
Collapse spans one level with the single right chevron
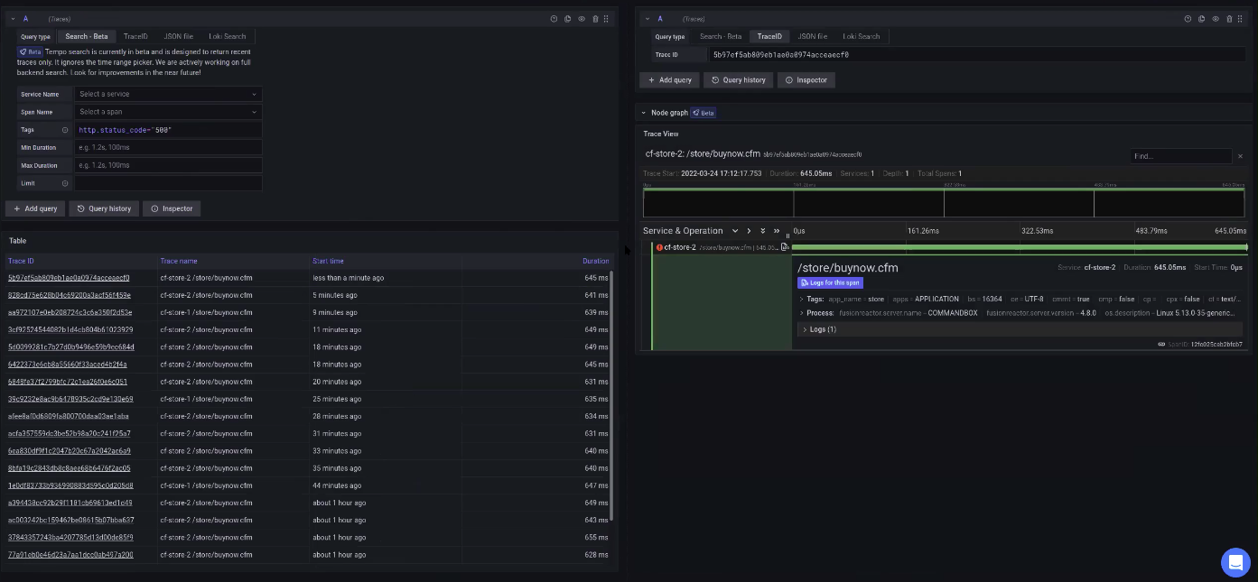coord(749,231)
